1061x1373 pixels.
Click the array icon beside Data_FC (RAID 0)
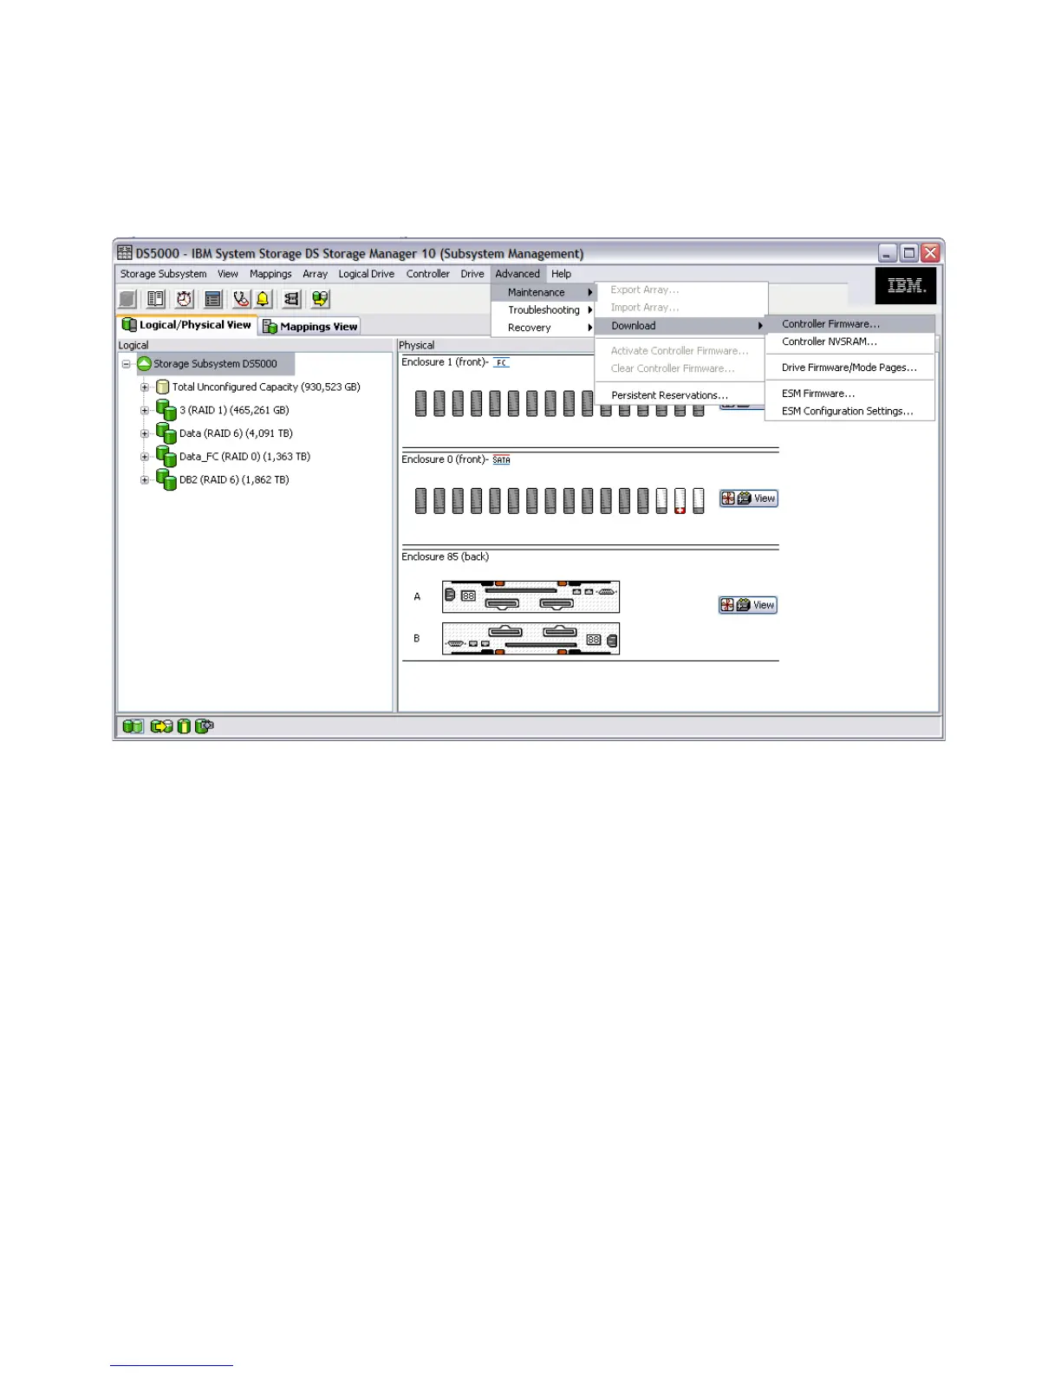166,457
